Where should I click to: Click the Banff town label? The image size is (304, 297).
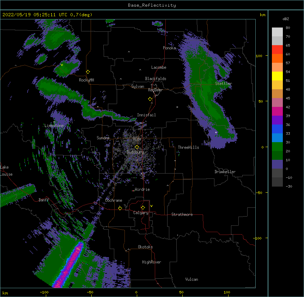(44, 200)
